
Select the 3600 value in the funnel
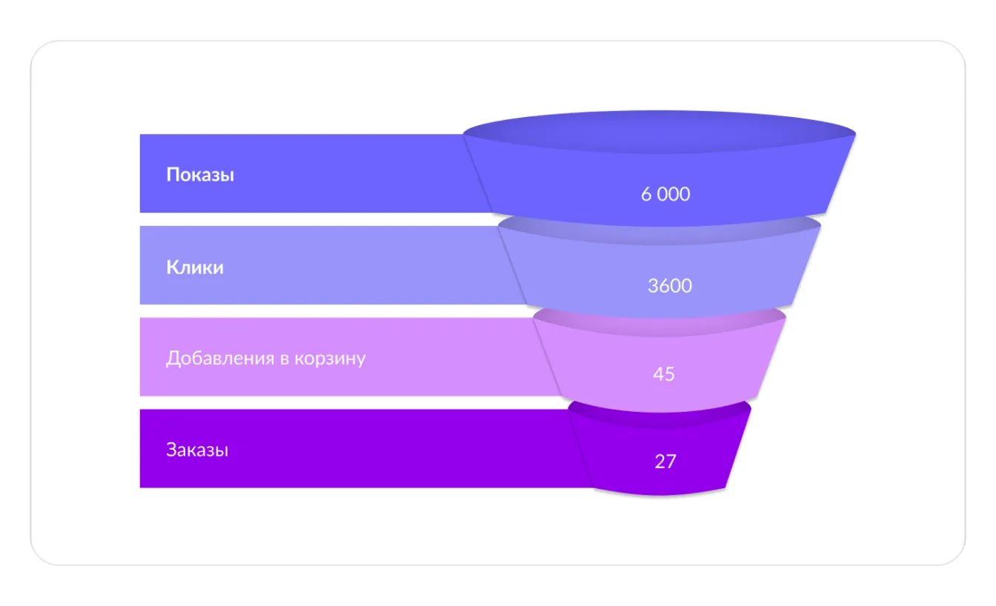click(x=670, y=285)
